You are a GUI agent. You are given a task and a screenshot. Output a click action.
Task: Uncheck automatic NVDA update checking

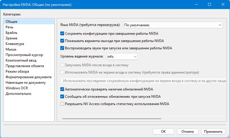[62, 89]
